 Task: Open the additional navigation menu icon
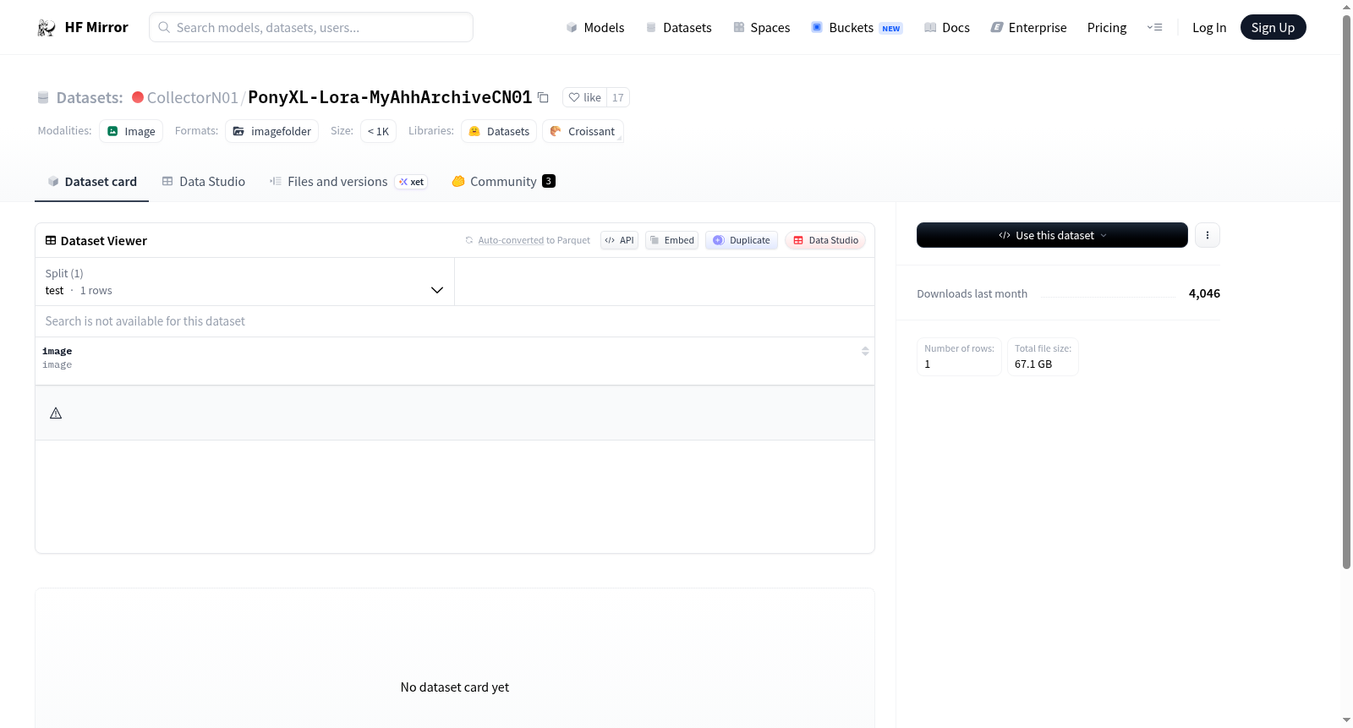1154,28
